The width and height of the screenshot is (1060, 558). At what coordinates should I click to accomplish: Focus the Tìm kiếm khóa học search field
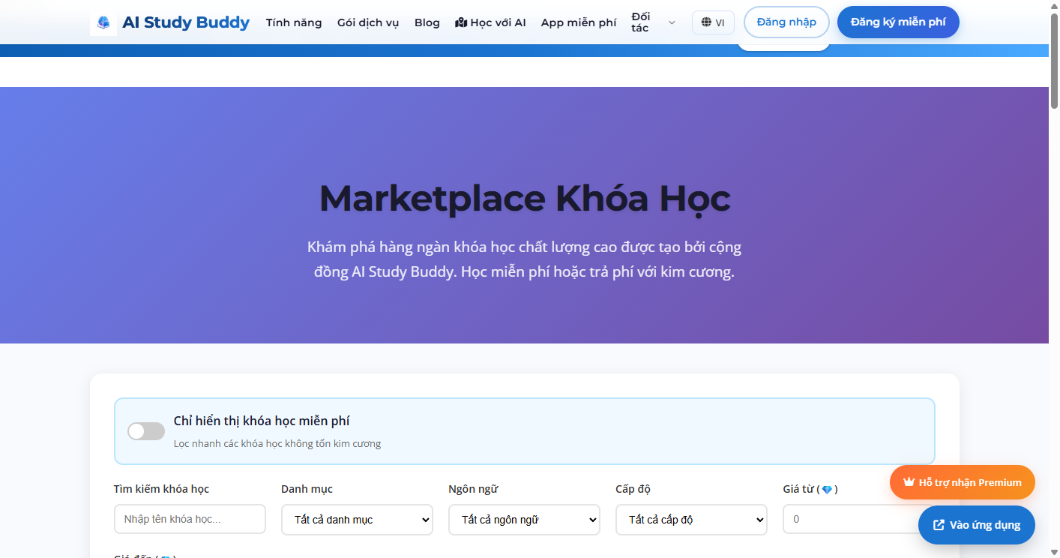pyautogui.click(x=190, y=519)
